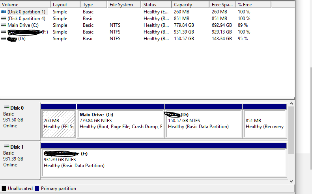Screen dimensions: 312x194
Task: Click the Healthy (R... status cell
Action: pos(156,19)
